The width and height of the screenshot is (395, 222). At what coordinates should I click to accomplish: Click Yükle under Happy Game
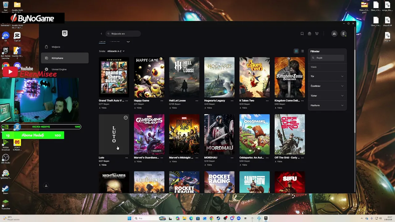point(138,108)
